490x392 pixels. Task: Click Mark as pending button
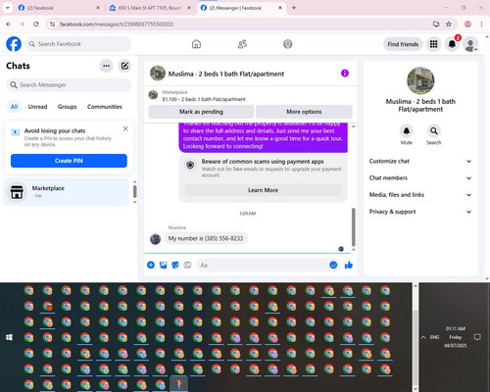(x=201, y=112)
